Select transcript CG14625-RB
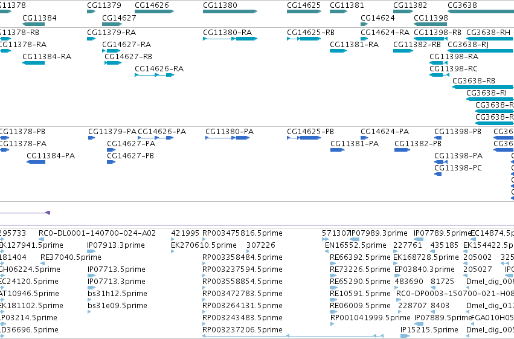The width and height of the screenshot is (514, 339). pyautogui.click(x=304, y=39)
